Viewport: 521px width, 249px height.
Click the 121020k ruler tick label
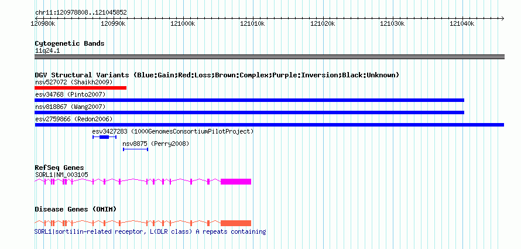[323, 23]
